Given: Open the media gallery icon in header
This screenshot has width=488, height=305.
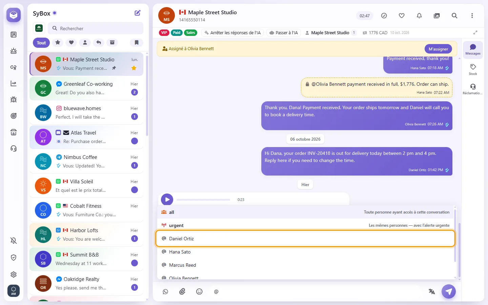Looking at the screenshot, I should point(437,16).
